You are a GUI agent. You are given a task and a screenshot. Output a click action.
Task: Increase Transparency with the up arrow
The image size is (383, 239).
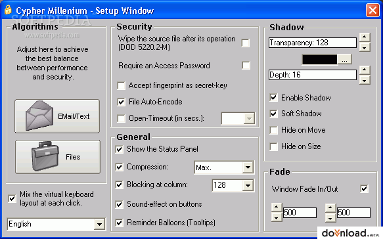click(365, 37)
